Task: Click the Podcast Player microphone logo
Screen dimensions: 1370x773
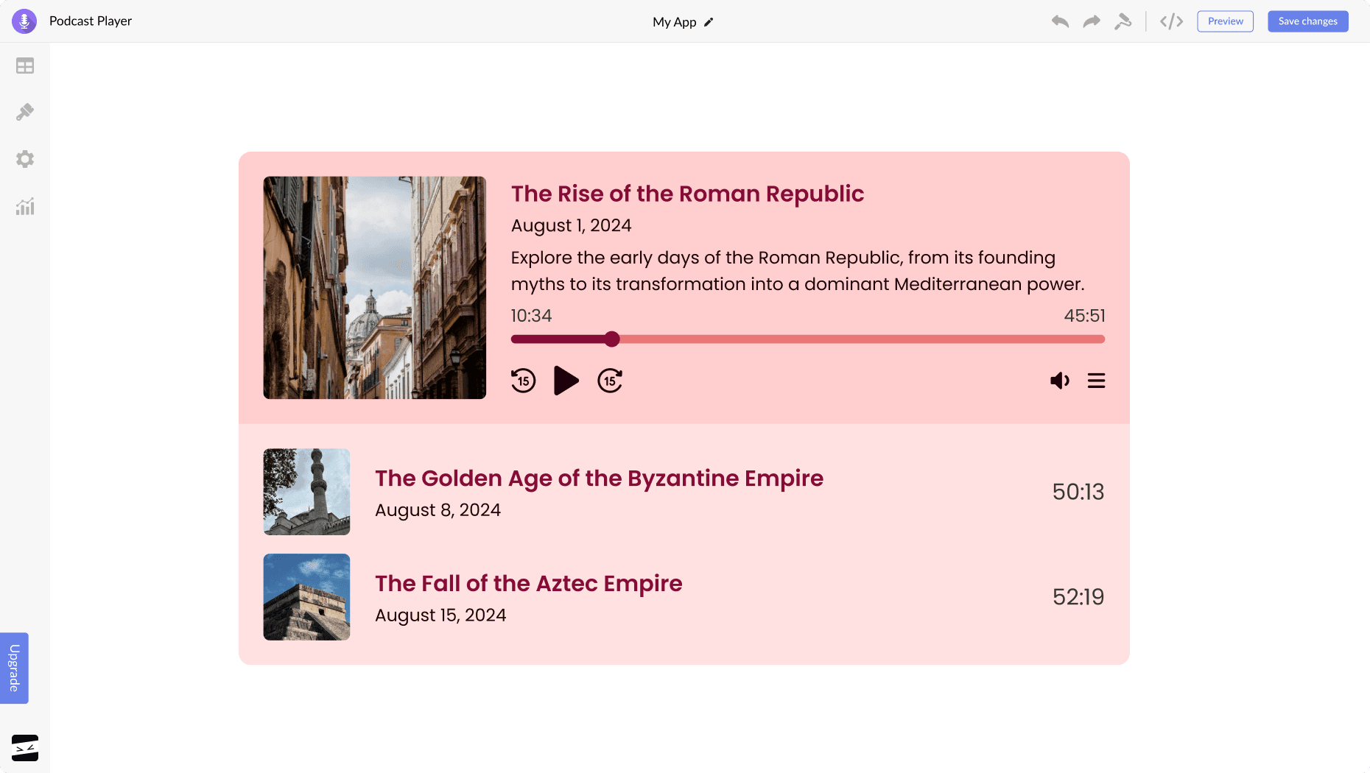Action: (x=24, y=21)
